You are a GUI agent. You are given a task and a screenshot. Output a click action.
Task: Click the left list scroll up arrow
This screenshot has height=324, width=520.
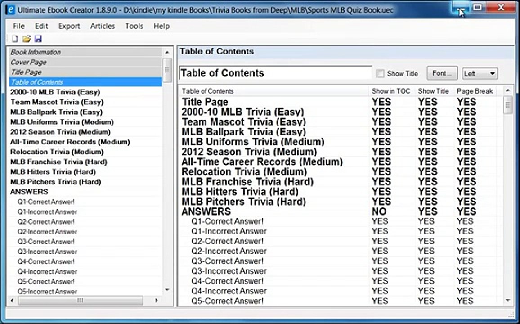(x=167, y=52)
